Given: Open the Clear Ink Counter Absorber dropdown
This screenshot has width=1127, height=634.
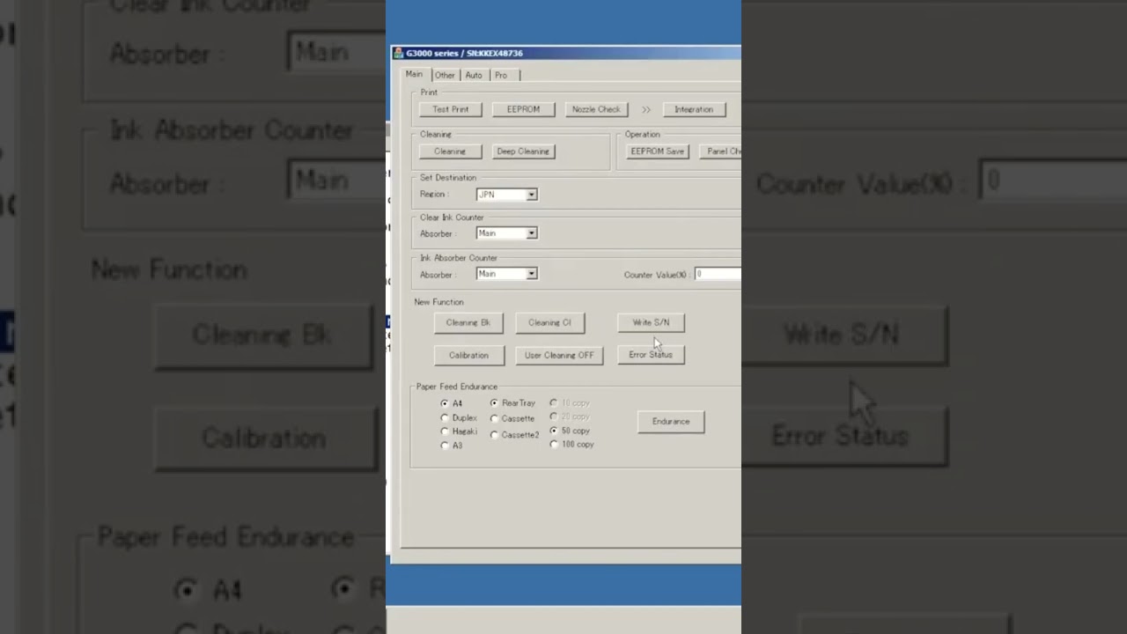Looking at the screenshot, I should click(x=506, y=233).
